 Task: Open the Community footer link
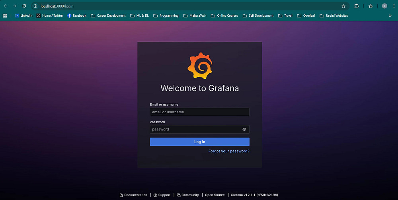click(188, 195)
